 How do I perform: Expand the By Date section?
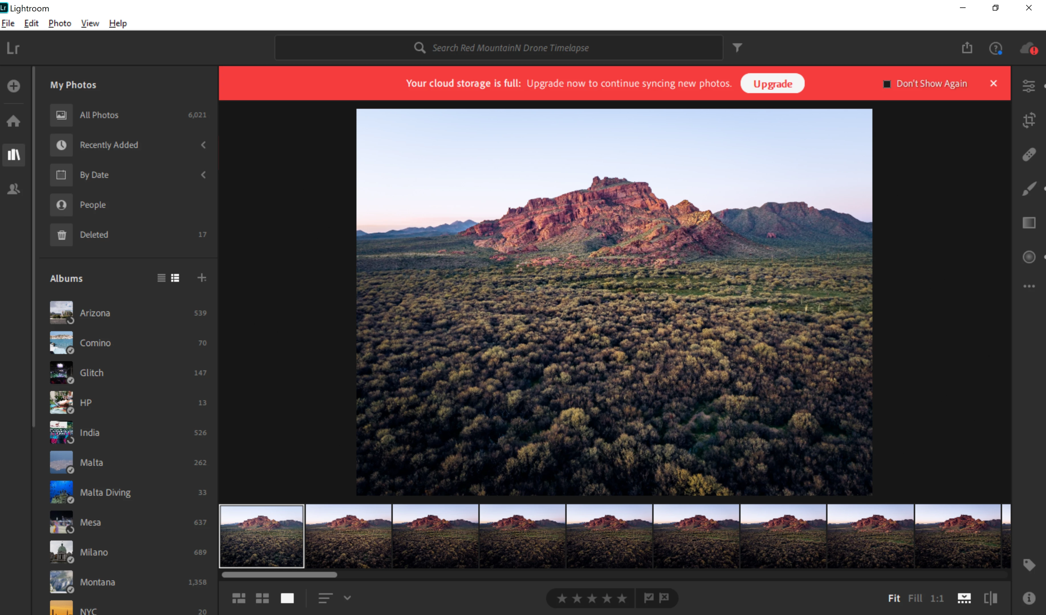(203, 175)
